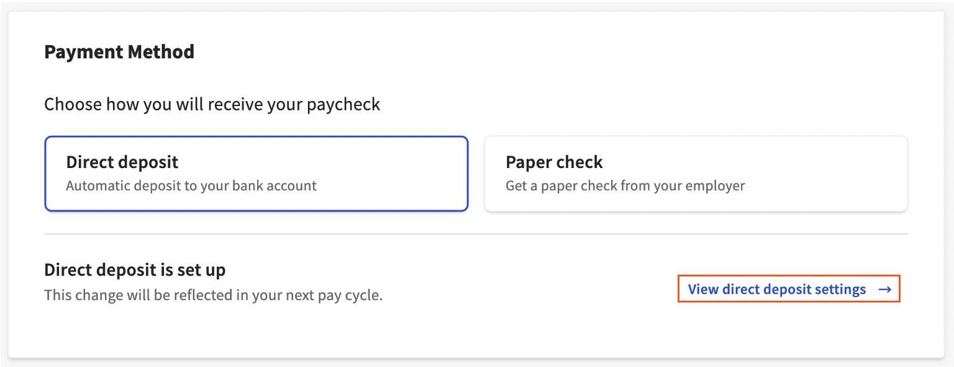This screenshot has width=954, height=367.
Task: Click the Payment Method heading
Action: 119,51
